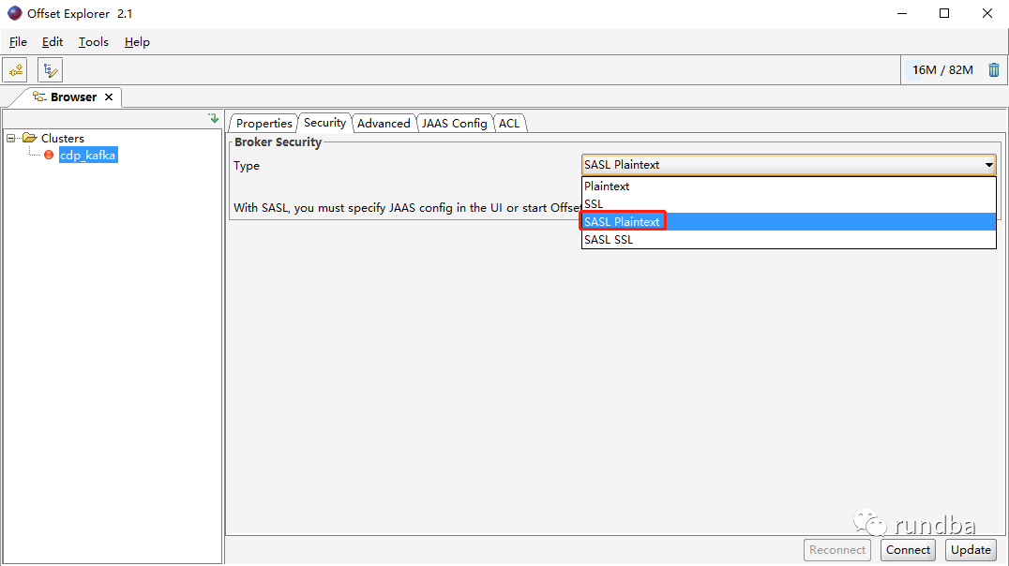Click the Type field label
1009x566 pixels.
tap(247, 166)
